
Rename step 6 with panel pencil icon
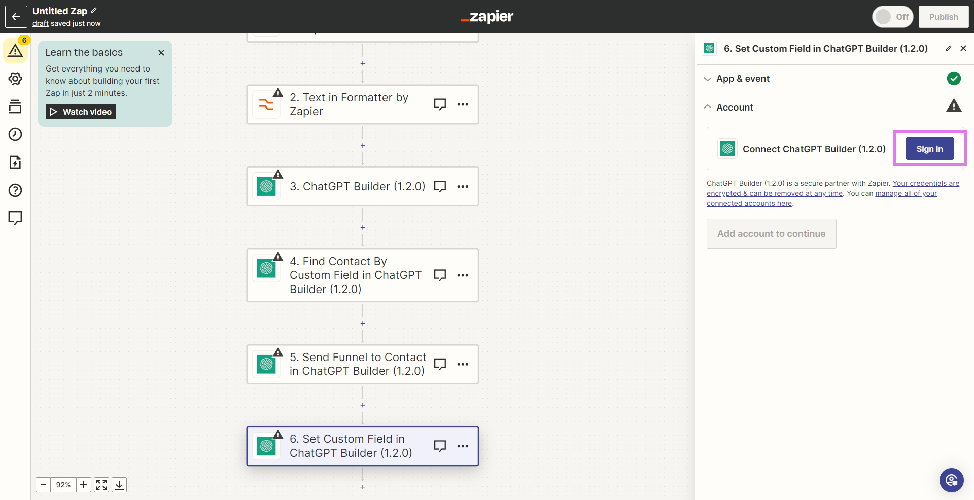(x=948, y=48)
